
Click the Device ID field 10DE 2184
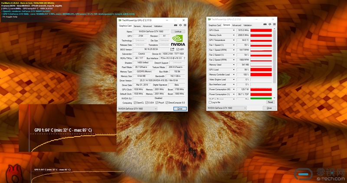[173, 54]
